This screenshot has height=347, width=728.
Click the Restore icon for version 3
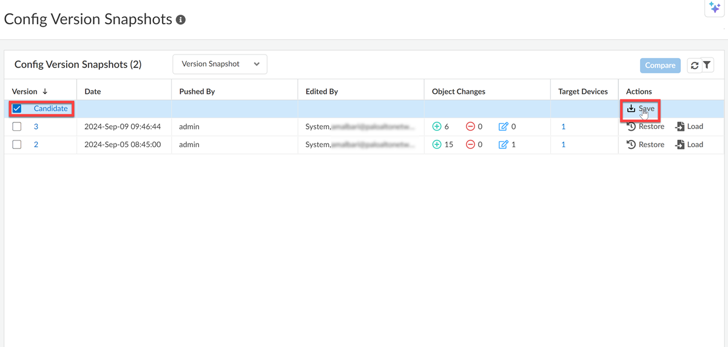tap(632, 127)
